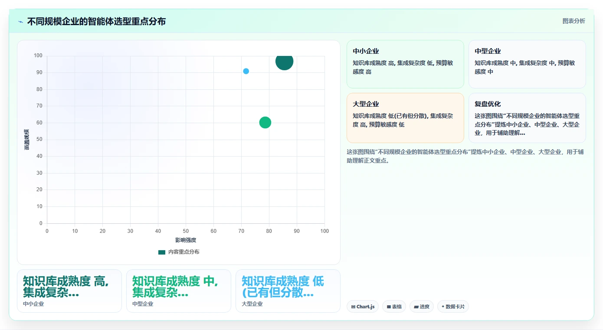Click the 中型企业 caption under stat card
The height and width of the screenshot is (330, 603).
pyautogui.click(x=143, y=304)
